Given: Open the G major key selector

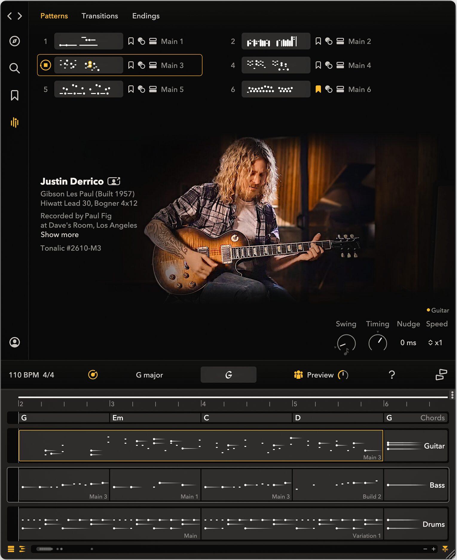Looking at the screenshot, I should [x=149, y=375].
